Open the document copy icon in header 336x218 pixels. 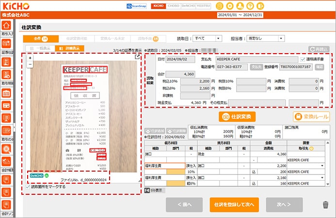pos(219,6)
